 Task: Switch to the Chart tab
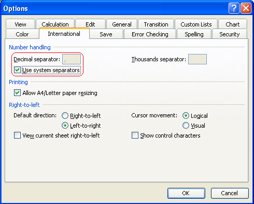[233, 24]
